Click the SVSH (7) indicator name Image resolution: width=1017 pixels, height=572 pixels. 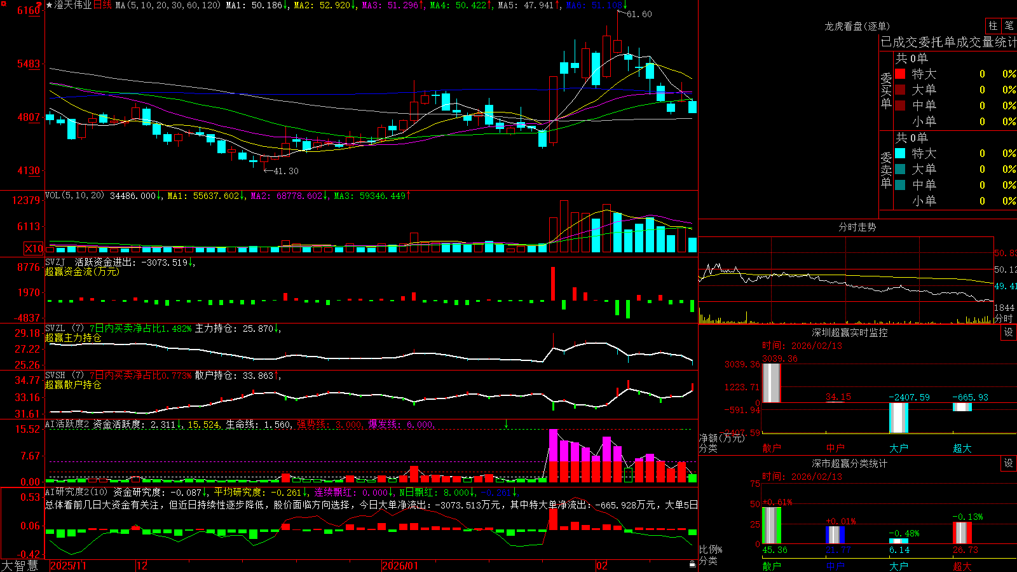pos(65,376)
